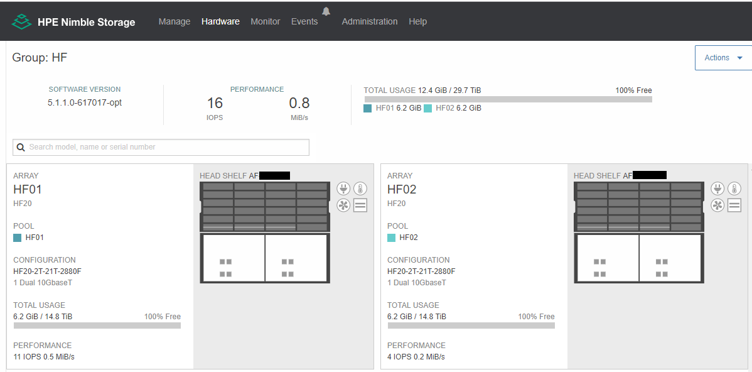Viewport: 752px width, 372px height.
Task: Click HF02 pool color swatch in array card
Action: click(x=391, y=238)
